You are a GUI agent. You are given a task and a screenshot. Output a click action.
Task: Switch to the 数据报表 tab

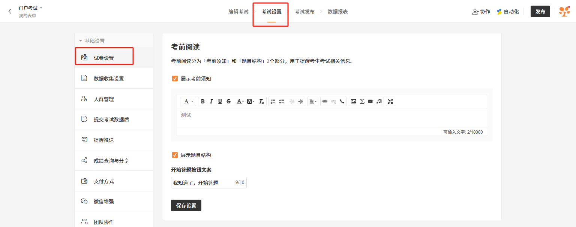click(337, 12)
